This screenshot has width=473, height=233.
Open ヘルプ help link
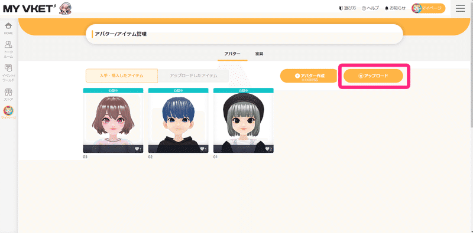370,8
